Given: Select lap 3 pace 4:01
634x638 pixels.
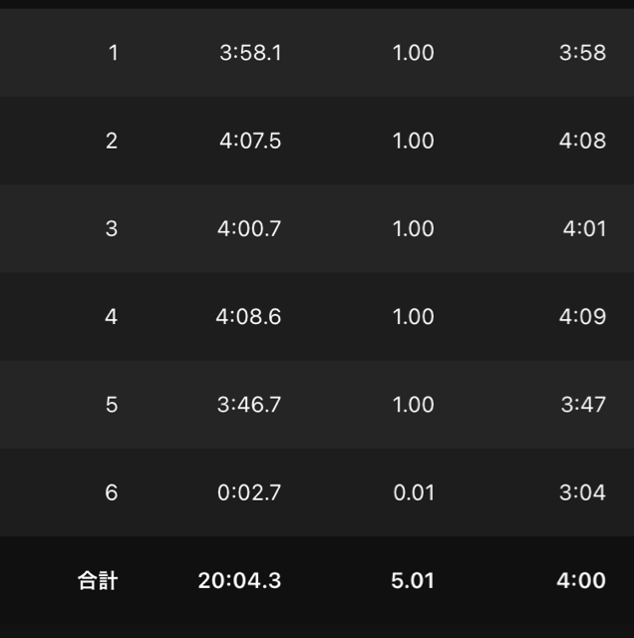Looking at the screenshot, I should pos(584,228).
